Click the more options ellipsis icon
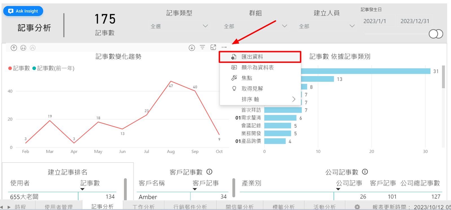This screenshot has width=451, height=210. click(x=224, y=48)
